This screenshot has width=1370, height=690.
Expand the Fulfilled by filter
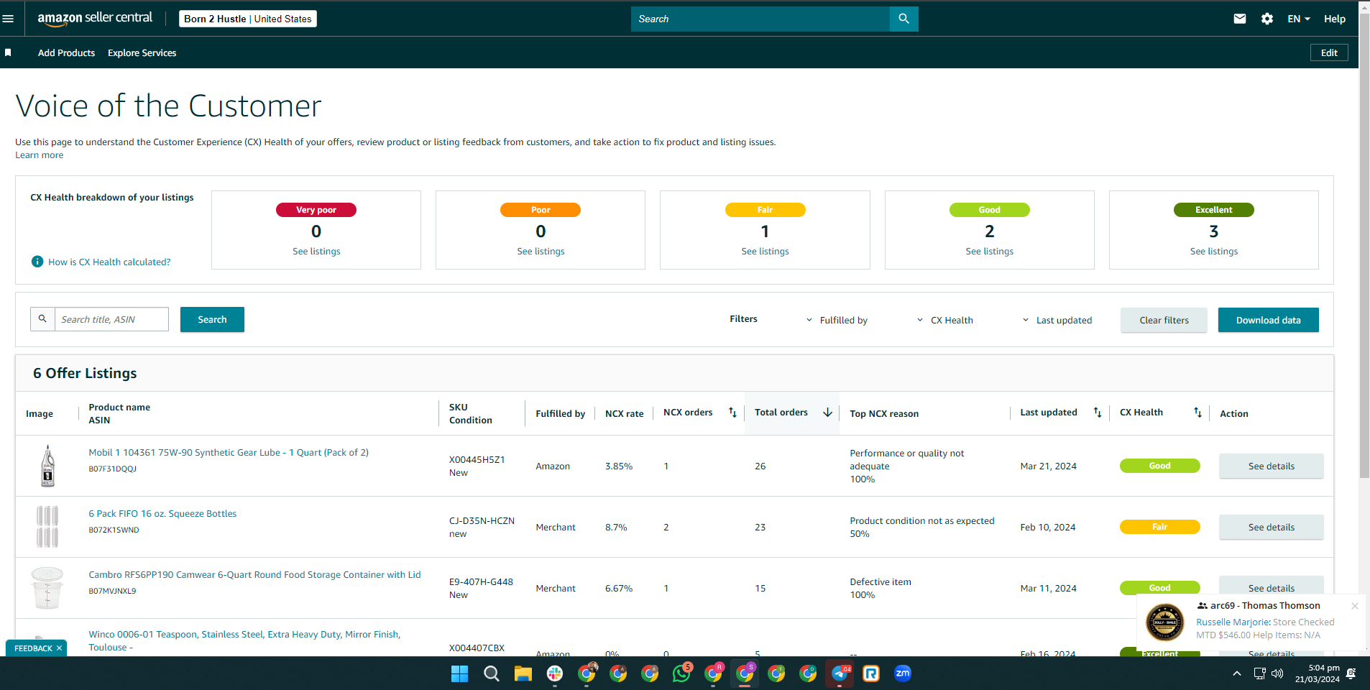(837, 320)
